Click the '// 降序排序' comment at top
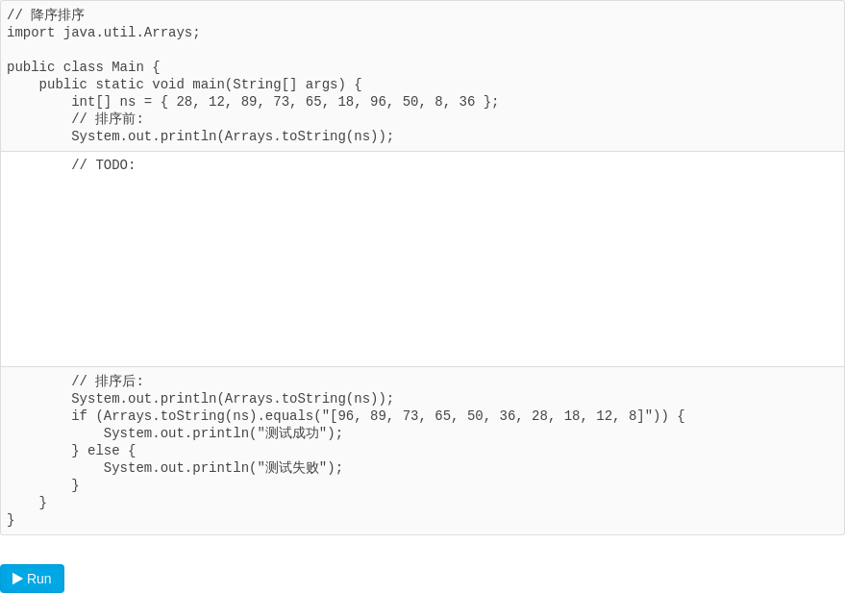Image resolution: width=845 pixels, height=593 pixels. pos(46,14)
